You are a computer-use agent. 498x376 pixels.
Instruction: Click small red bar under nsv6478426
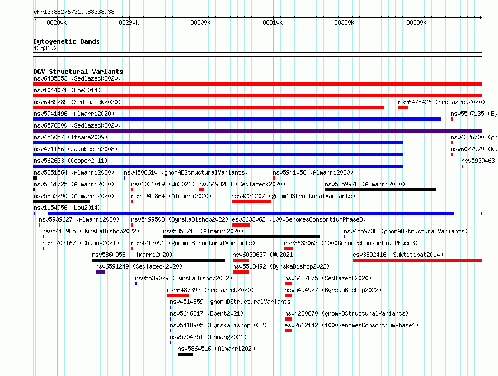click(x=403, y=107)
